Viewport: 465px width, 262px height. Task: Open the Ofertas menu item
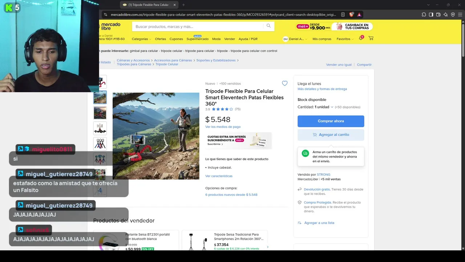click(160, 39)
